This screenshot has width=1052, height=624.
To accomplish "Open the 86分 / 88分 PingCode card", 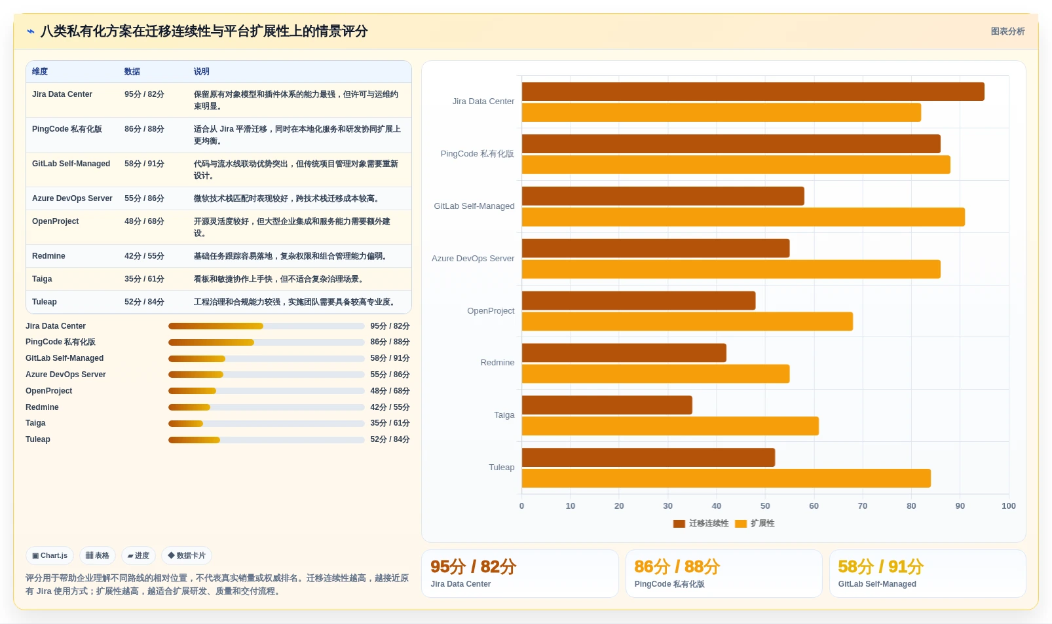I will tap(724, 574).
